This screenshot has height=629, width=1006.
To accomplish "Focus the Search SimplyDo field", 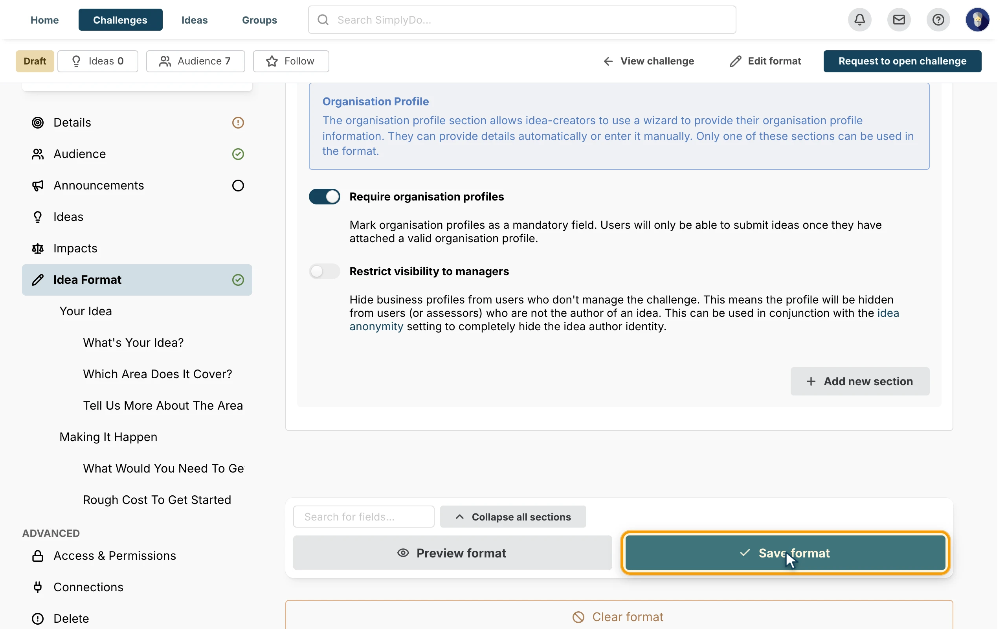I will coord(522,20).
